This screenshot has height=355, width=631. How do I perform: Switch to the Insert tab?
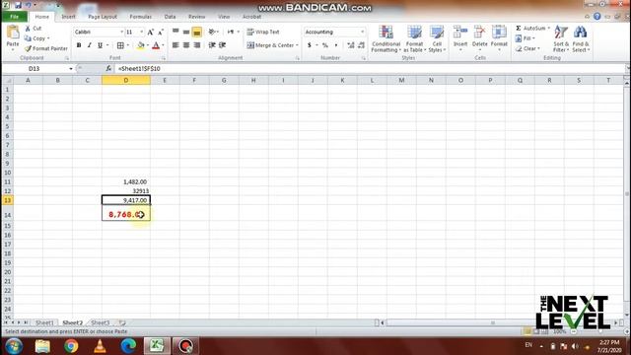[x=68, y=17]
